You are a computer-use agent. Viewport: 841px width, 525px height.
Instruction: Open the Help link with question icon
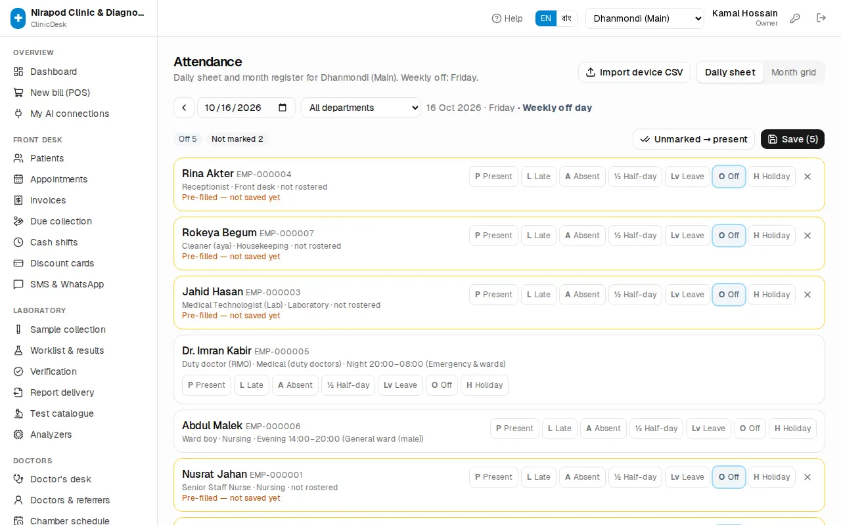pos(507,18)
